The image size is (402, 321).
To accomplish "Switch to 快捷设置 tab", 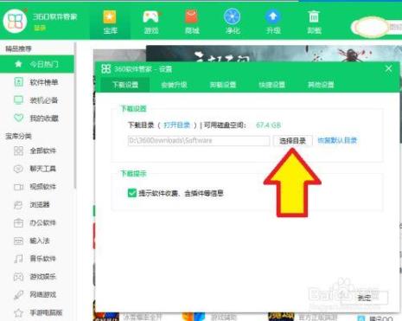I will pos(271,85).
